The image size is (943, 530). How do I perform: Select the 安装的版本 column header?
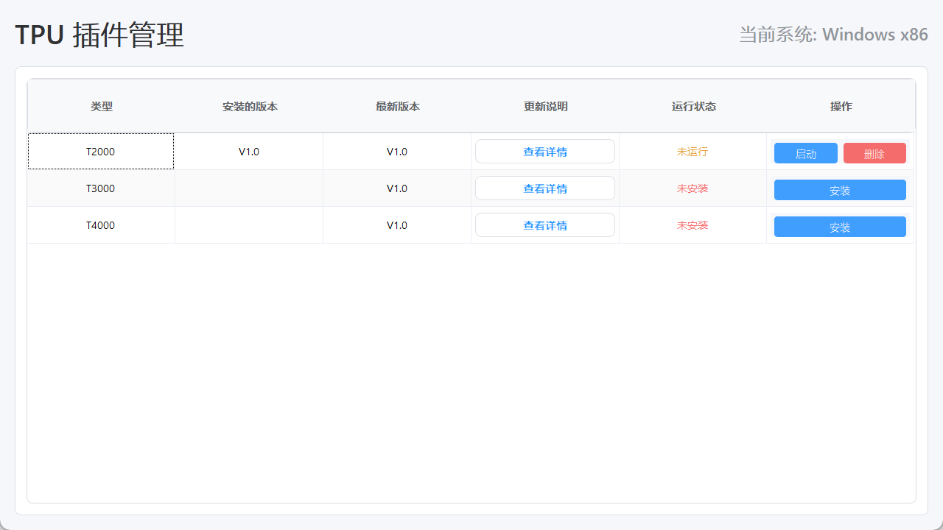tap(250, 107)
